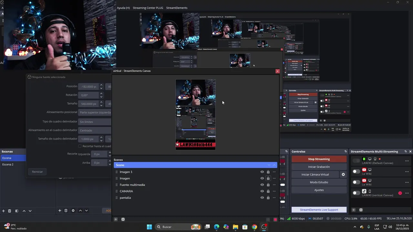Undock the Controles panel
The image size is (413, 232).
346,151
